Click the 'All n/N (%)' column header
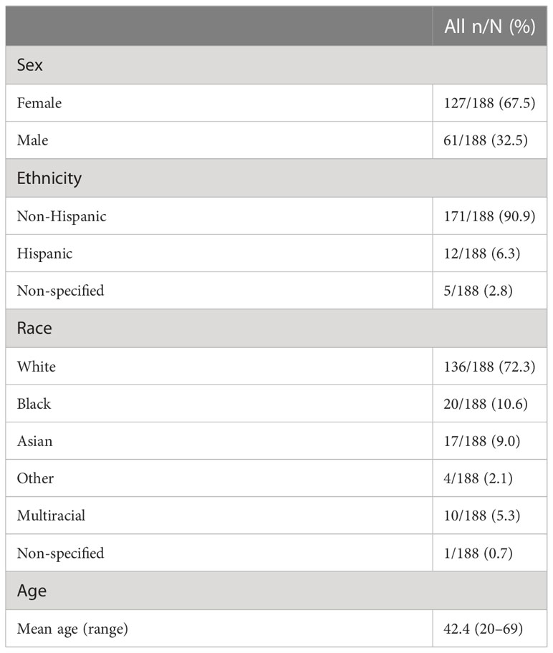The width and height of the screenshot is (553, 653). click(x=490, y=26)
